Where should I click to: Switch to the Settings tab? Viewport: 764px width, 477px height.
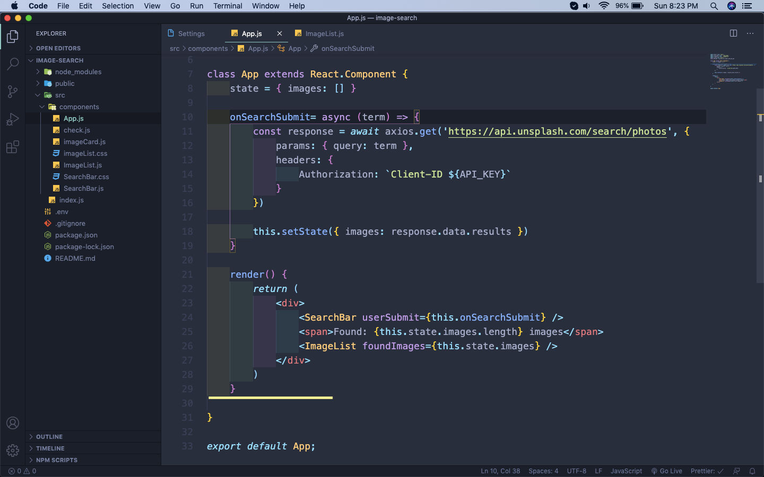coord(192,33)
